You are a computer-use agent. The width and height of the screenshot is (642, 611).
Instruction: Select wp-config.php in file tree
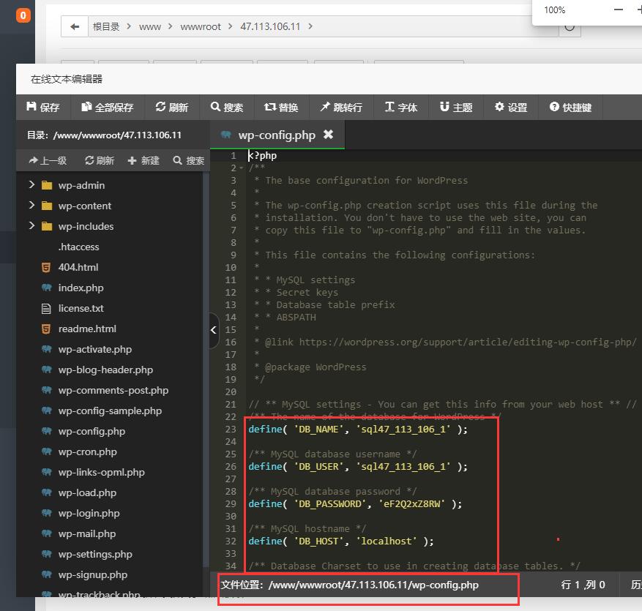click(x=92, y=431)
